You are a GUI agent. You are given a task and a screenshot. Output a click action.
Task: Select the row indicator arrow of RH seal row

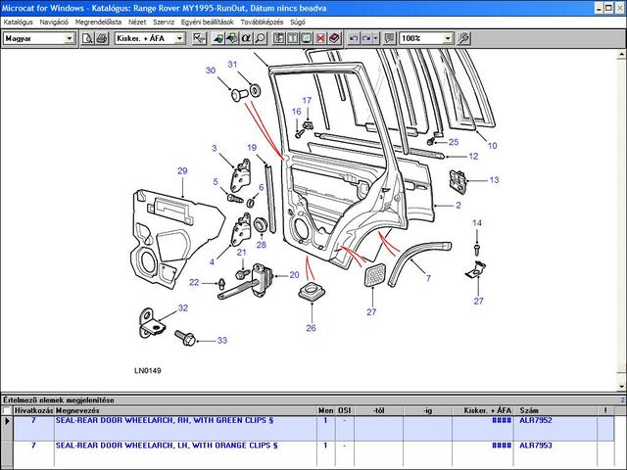pos(7,421)
